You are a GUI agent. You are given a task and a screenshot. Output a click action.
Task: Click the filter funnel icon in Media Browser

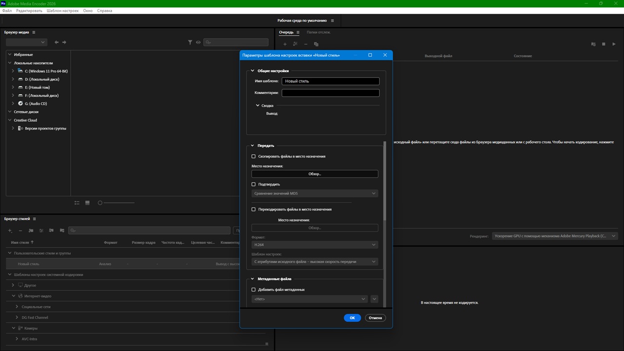point(190,42)
